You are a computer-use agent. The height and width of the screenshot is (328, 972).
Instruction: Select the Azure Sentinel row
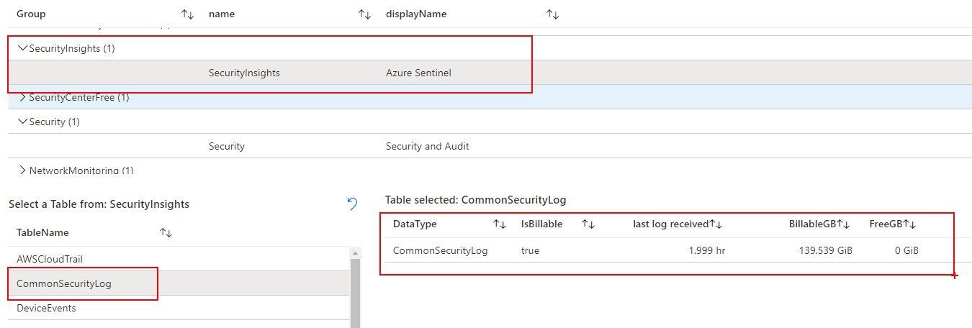418,73
